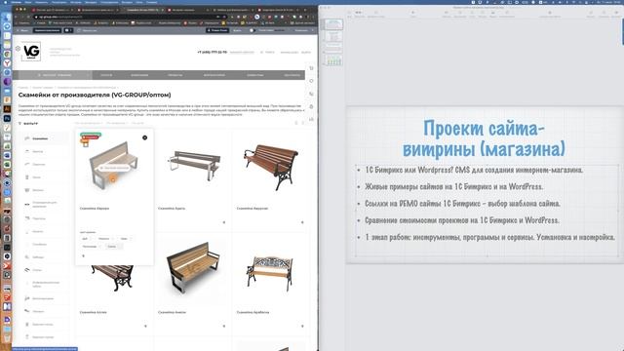Open the Скамейка Алтай product title link
Screen dimensions: 624x351
94,312
